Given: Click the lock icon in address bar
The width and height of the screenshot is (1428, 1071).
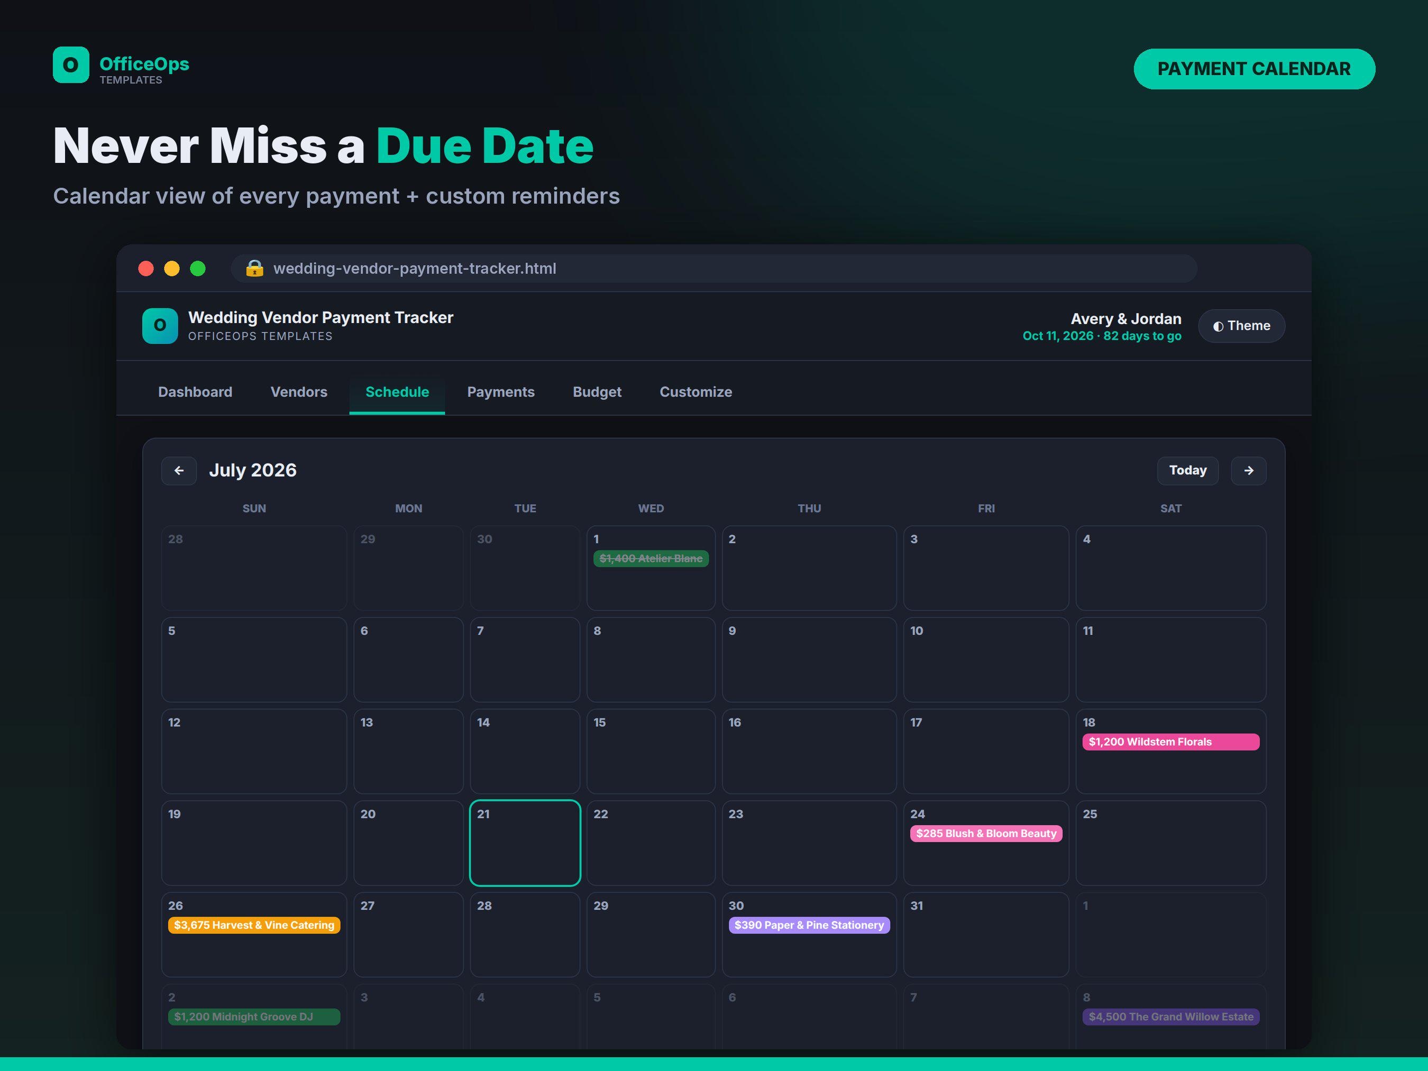Looking at the screenshot, I should pyautogui.click(x=254, y=268).
